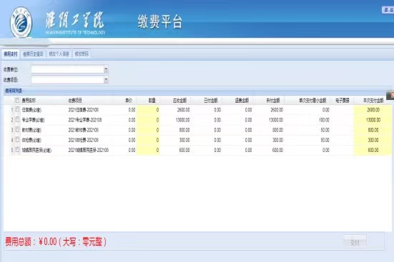Click the 未付金额 column header
This screenshot has height=262, width=394.
[x=273, y=101]
